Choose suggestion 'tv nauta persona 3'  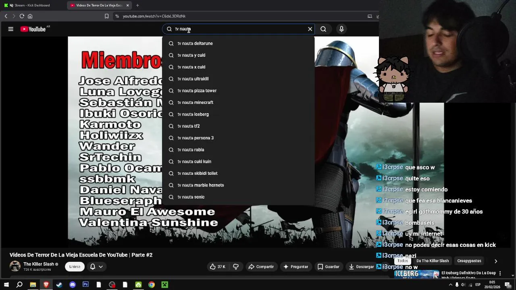point(238,138)
